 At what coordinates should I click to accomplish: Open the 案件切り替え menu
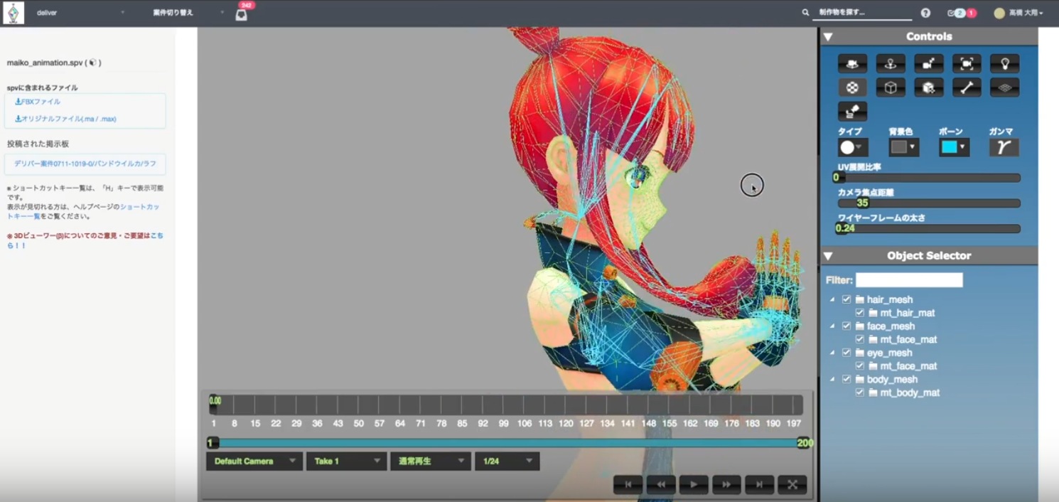click(186, 13)
